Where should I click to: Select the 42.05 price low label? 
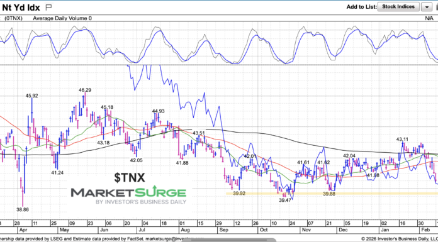pos(136,160)
